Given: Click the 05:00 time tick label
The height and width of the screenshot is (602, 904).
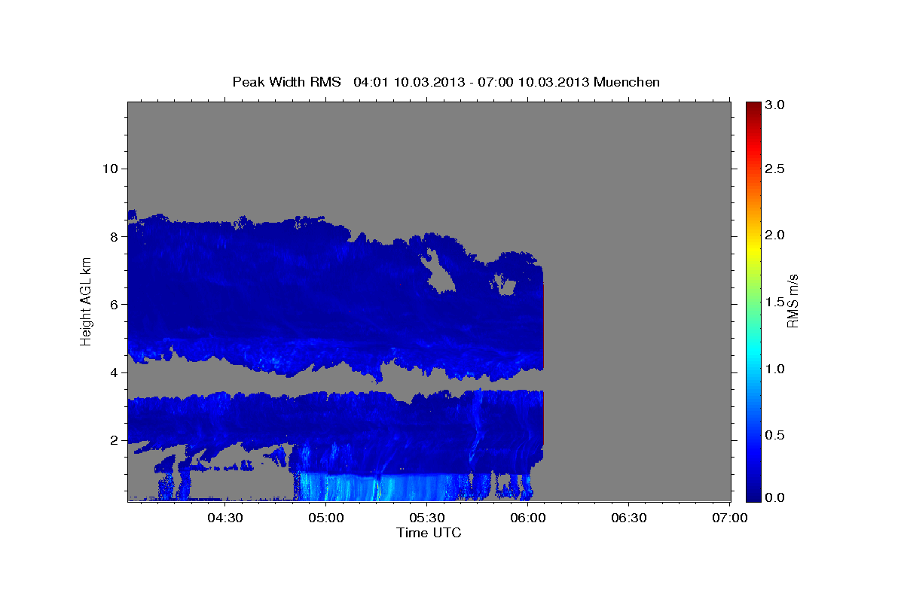Looking at the screenshot, I should coord(325,518).
